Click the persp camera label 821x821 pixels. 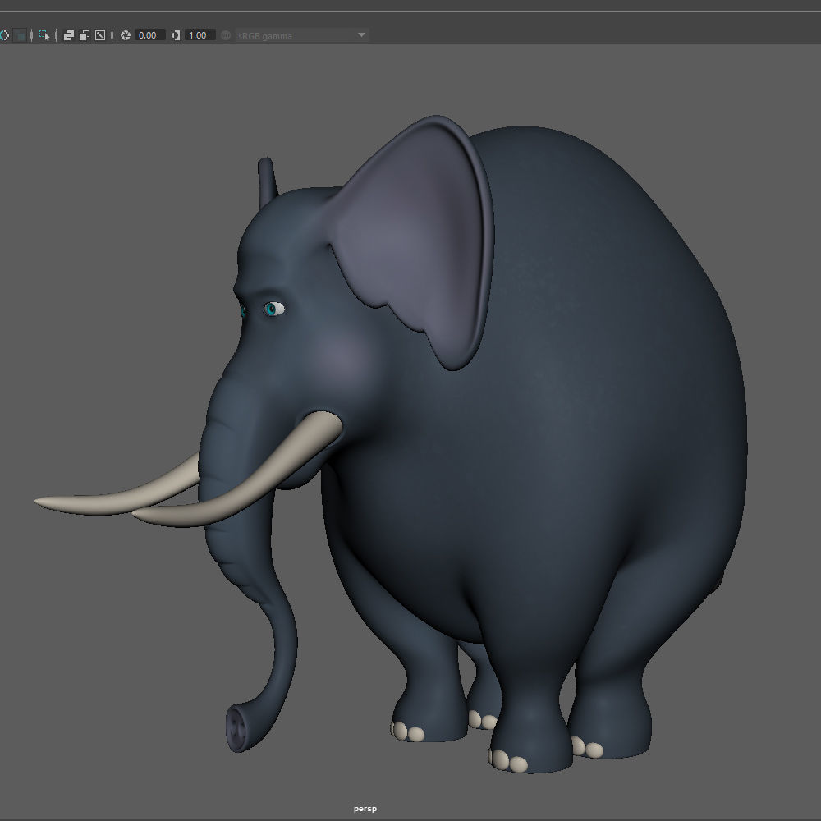tap(365, 809)
